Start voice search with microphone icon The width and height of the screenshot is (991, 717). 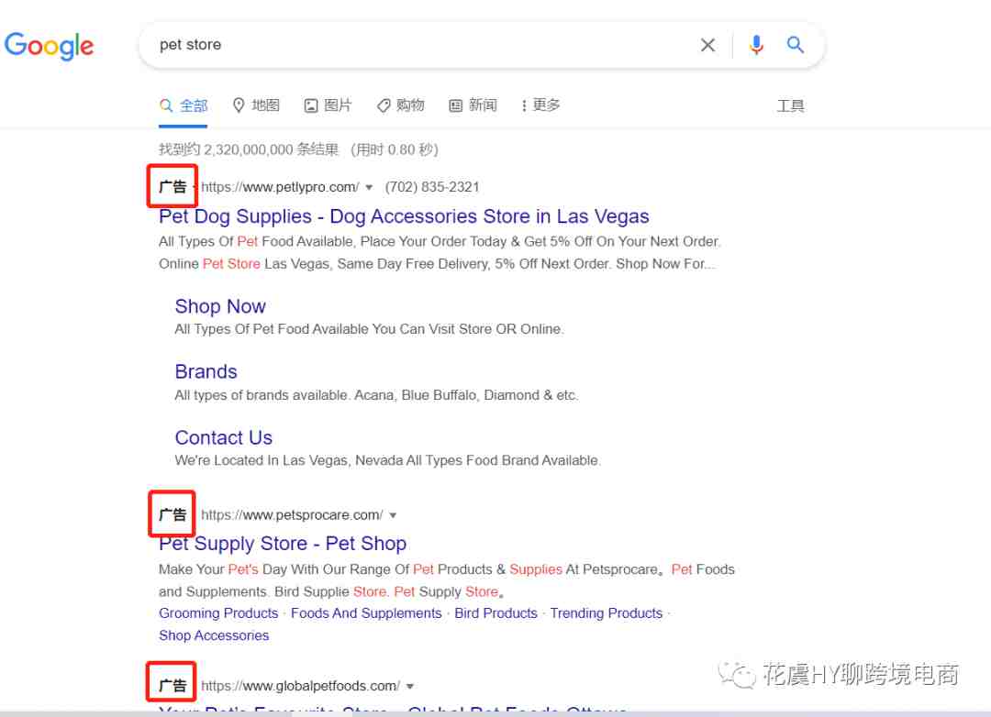tap(756, 45)
